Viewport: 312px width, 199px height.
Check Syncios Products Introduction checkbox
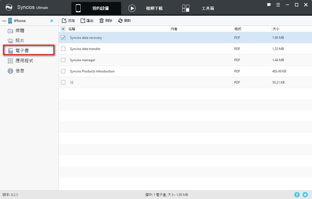pos(63,71)
